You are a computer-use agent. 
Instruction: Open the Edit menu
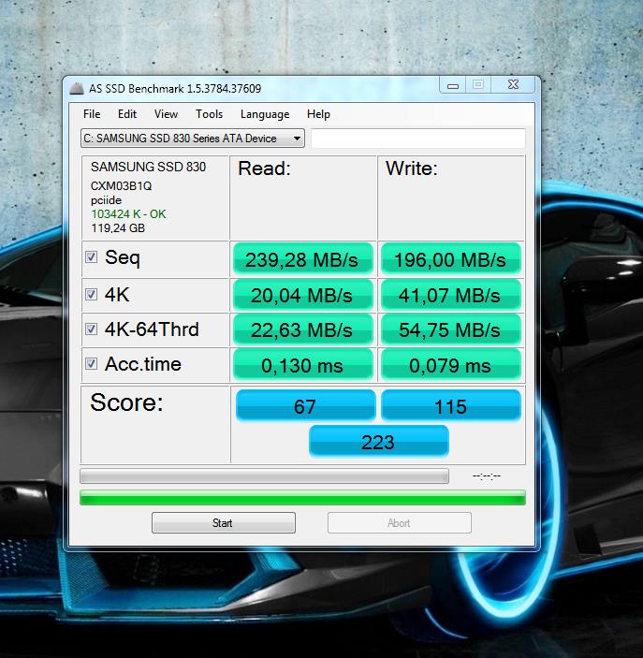click(126, 114)
